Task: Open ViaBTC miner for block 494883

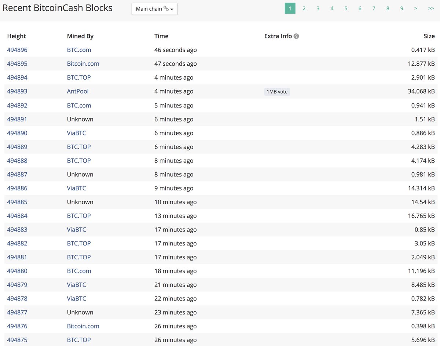Action: (77, 230)
